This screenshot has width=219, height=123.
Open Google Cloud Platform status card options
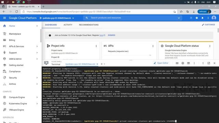click(210, 46)
